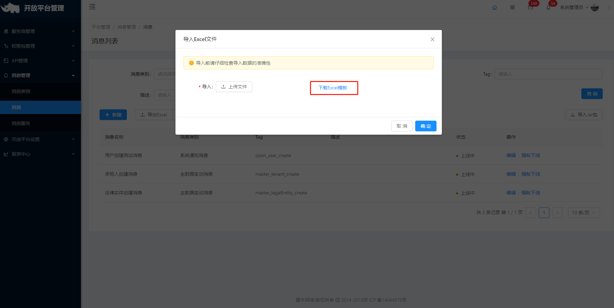The width and height of the screenshot is (614, 308).
Task: Edit the 法律实体创建消息 row
Action: 511,193
